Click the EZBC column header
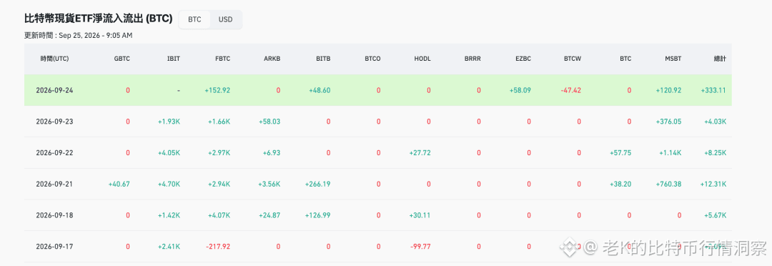Image resolution: width=772 pixels, height=266 pixels. [x=523, y=59]
